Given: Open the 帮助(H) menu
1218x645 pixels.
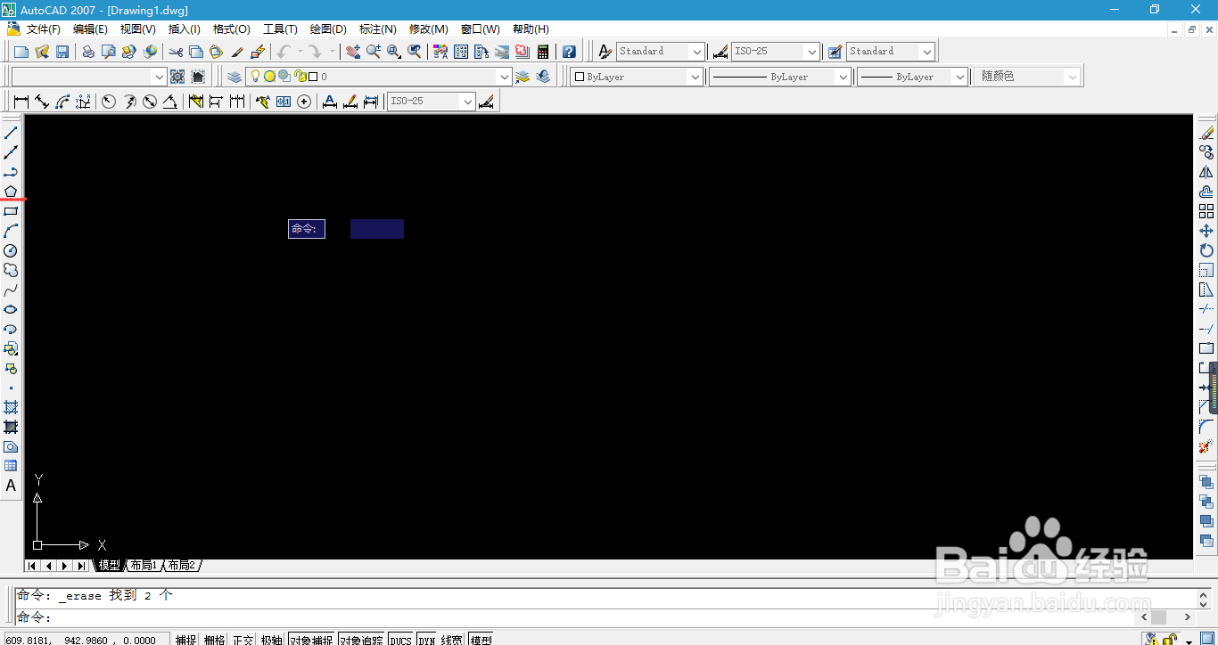Looking at the screenshot, I should click(x=531, y=29).
